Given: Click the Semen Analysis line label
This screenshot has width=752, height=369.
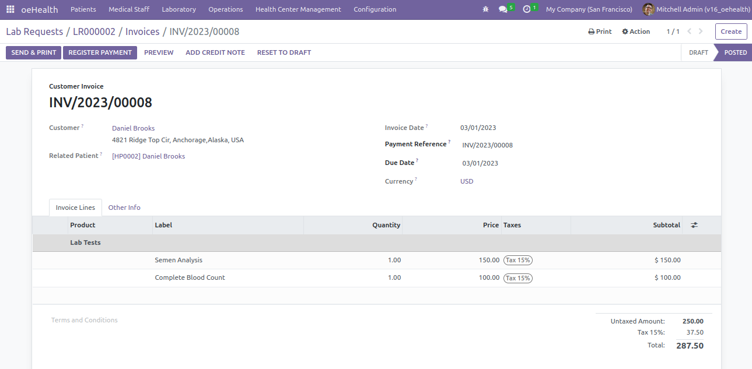Looking at the screenshot, I should [179, 260].
